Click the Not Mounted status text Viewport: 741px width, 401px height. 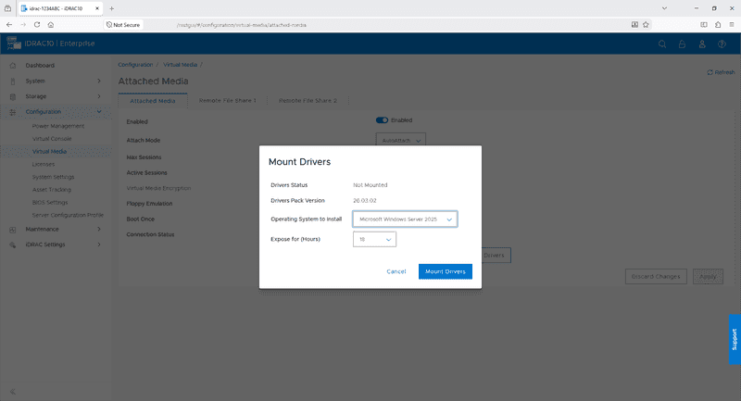point(370,185)
